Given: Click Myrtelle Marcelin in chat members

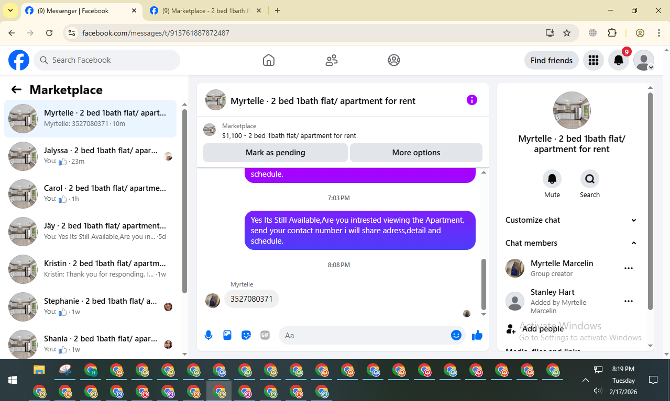Looking at the screenshot, I should [562, 263].
